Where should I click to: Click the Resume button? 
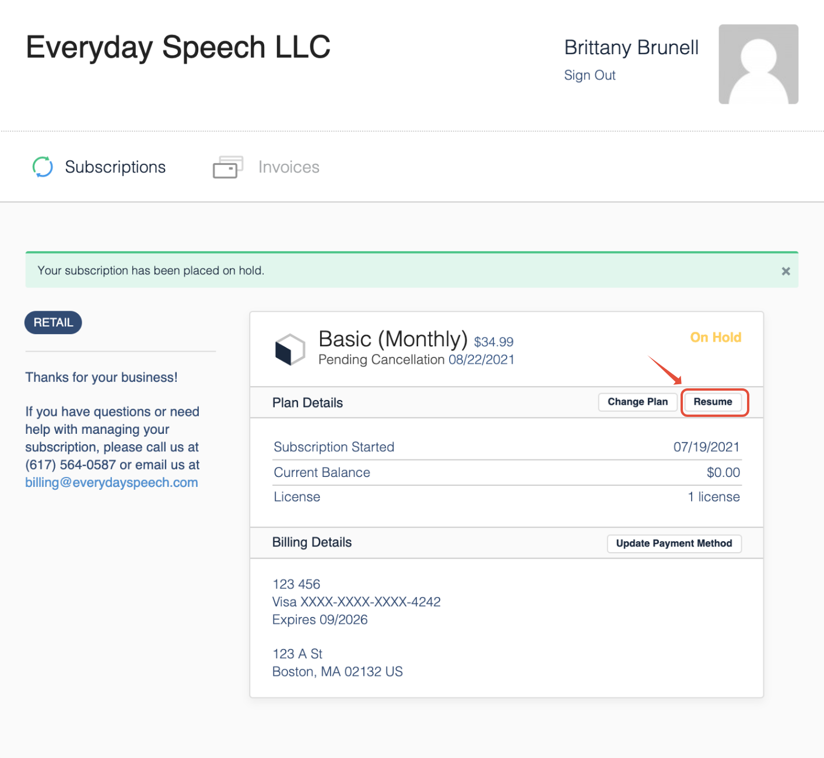713,402
